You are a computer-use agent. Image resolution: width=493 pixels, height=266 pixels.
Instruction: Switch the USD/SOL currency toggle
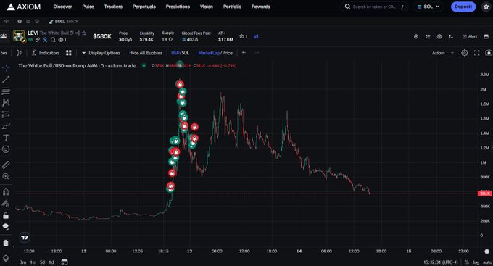(180, 53)
